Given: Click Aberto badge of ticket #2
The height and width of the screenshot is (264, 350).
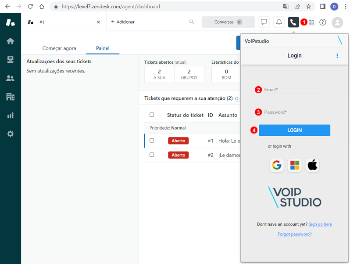Looking at the screenshot, I should (x=179, y=155).
